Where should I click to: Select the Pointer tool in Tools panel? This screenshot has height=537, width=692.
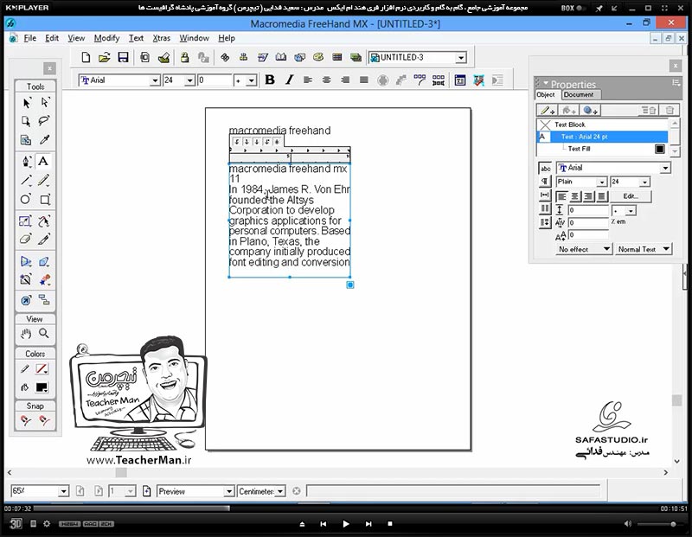click(26, 103)
